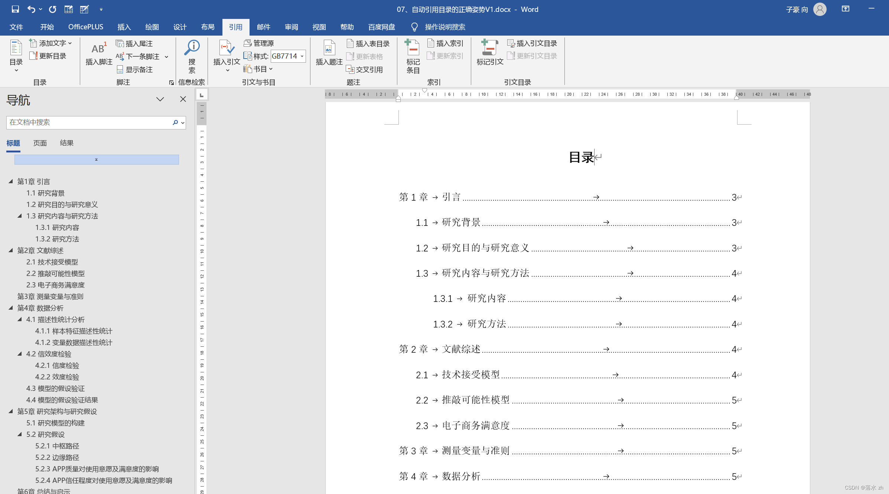This screenshot has width=889, height=494.
Task: Collapse the 4.1 描述性统计分析 heading
Action: [x=20, y=319]
